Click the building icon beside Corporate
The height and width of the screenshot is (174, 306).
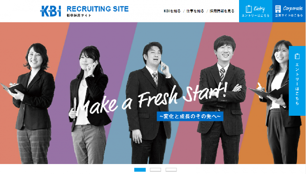[x=278, y=9]
